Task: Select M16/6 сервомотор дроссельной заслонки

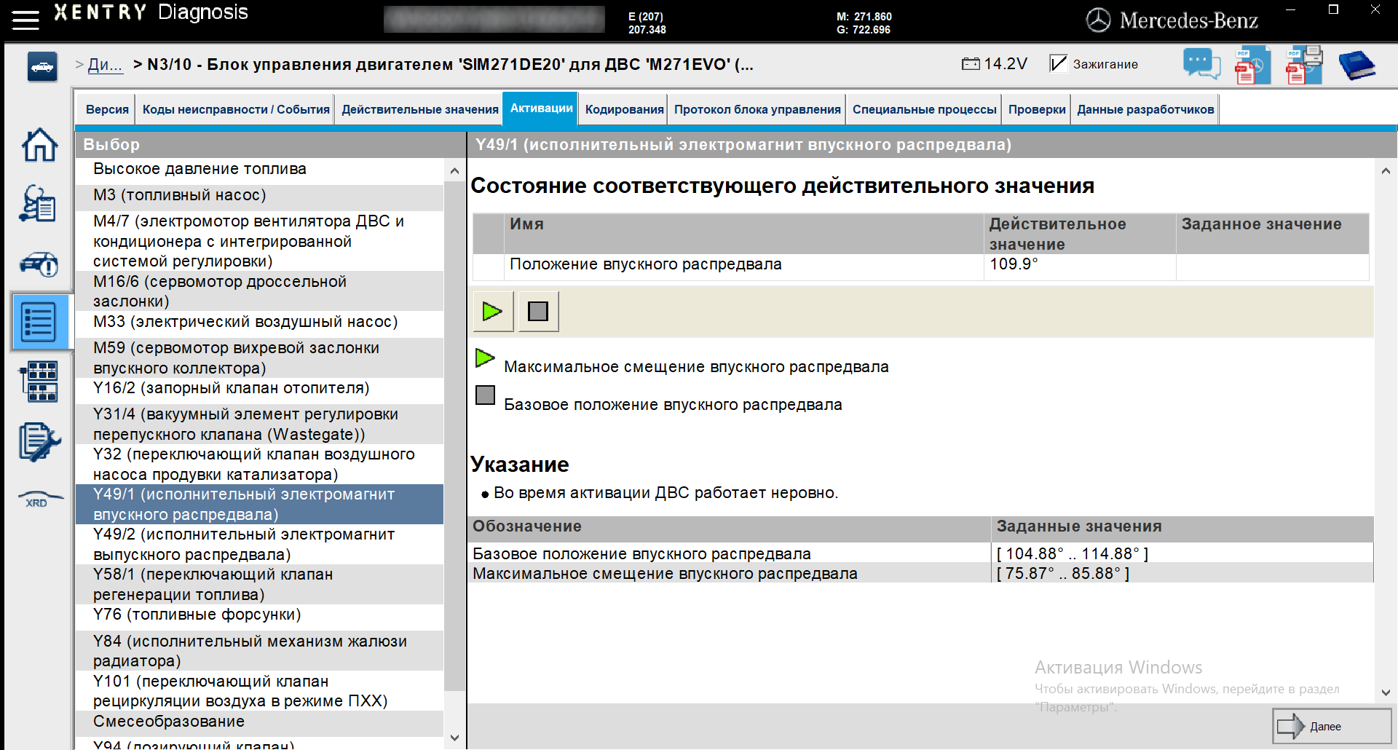Action: pos(259,291)
